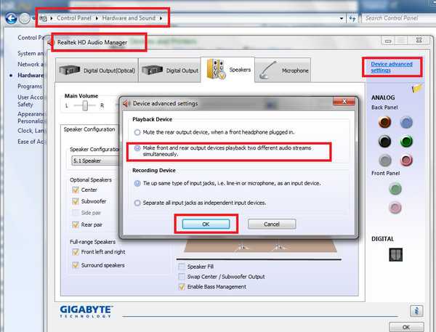Switch to the Microphone tab
The image size is (436, 332).
[x=283, y=70]
